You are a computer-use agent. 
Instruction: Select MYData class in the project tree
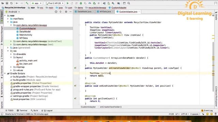24,38
